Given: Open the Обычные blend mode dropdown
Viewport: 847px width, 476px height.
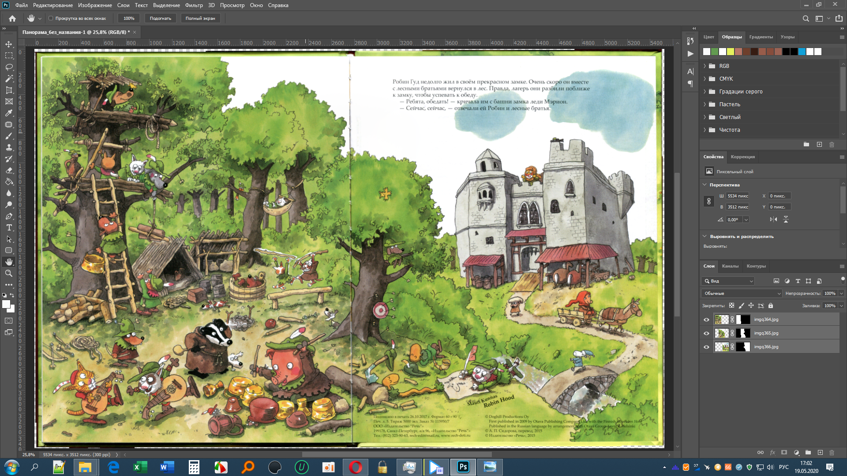Looking at the screenshot, I should [742, 294].
